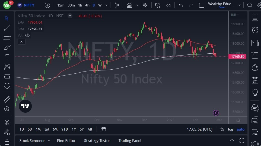Start bar replay mode
The image size is (261, 146).
[x=168, y=5]
